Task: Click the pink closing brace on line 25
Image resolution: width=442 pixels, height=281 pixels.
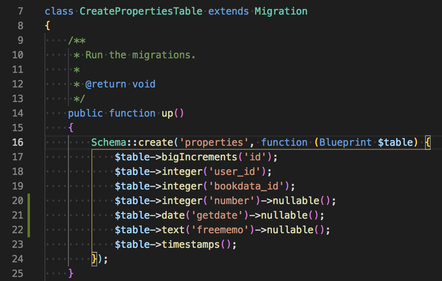Action: click(x=71, y=273)
